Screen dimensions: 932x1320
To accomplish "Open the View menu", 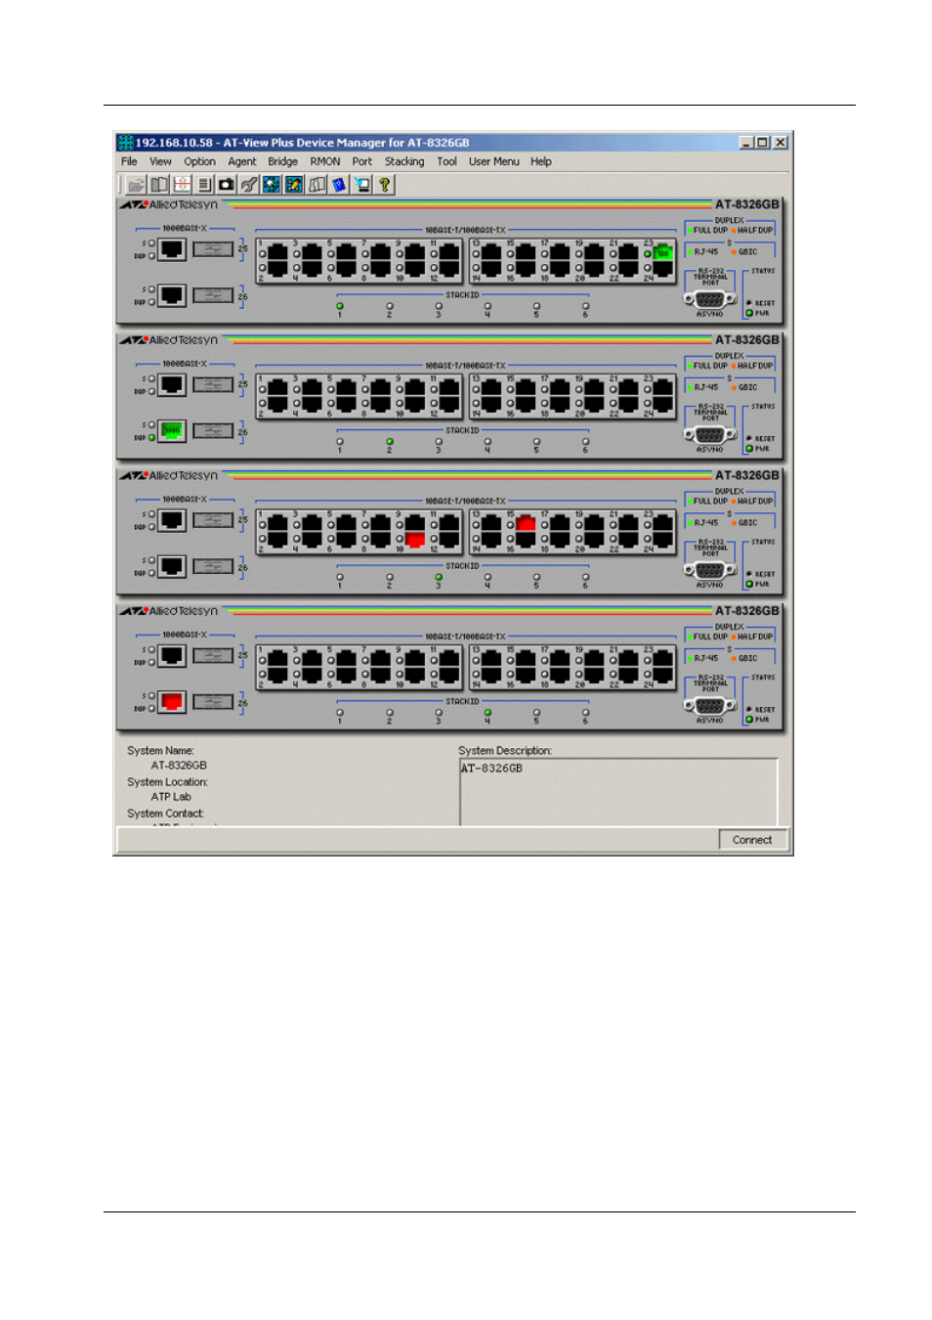I will point(160,162).
